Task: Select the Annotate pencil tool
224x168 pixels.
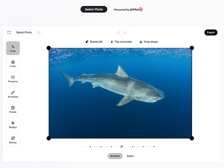Action: (13, 94)
